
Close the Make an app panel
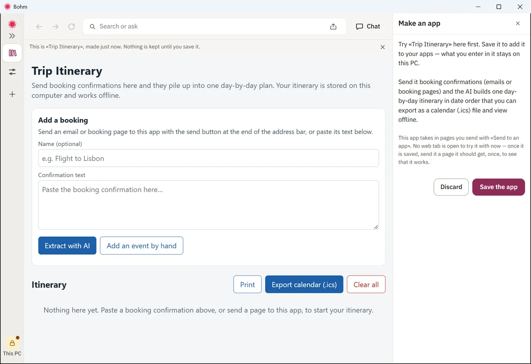pyautogui.click(x=518, y=24)
